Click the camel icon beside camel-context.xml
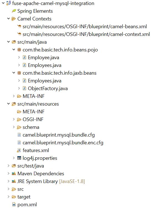 coord(19,34)
